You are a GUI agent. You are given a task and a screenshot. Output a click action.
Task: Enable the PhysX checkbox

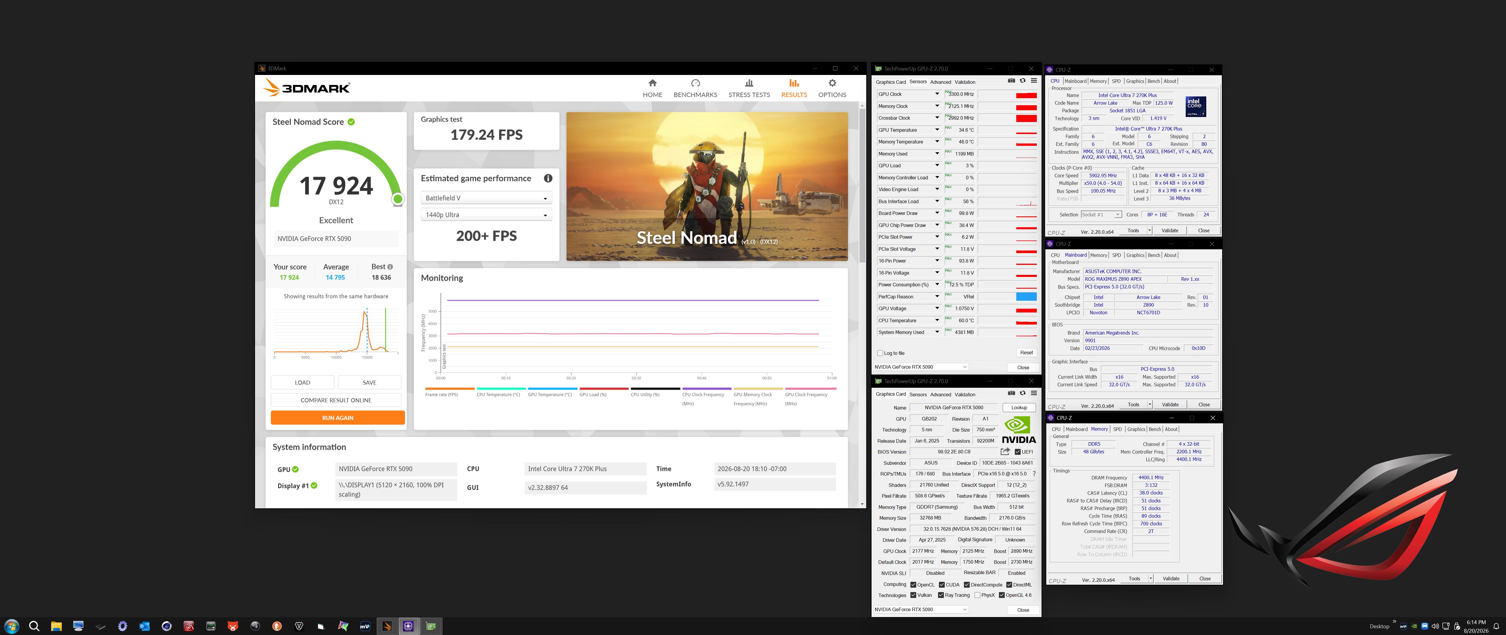point(977,595)
